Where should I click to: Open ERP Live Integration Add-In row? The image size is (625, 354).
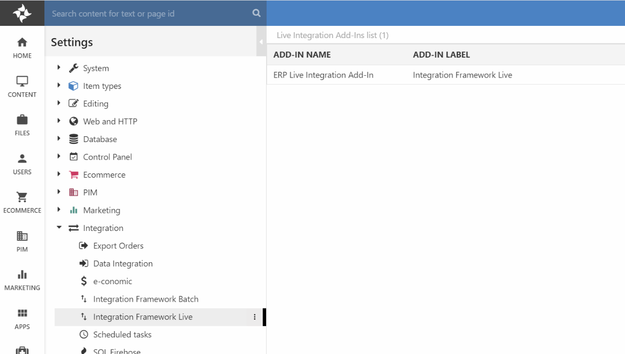(x=323, y=75)
